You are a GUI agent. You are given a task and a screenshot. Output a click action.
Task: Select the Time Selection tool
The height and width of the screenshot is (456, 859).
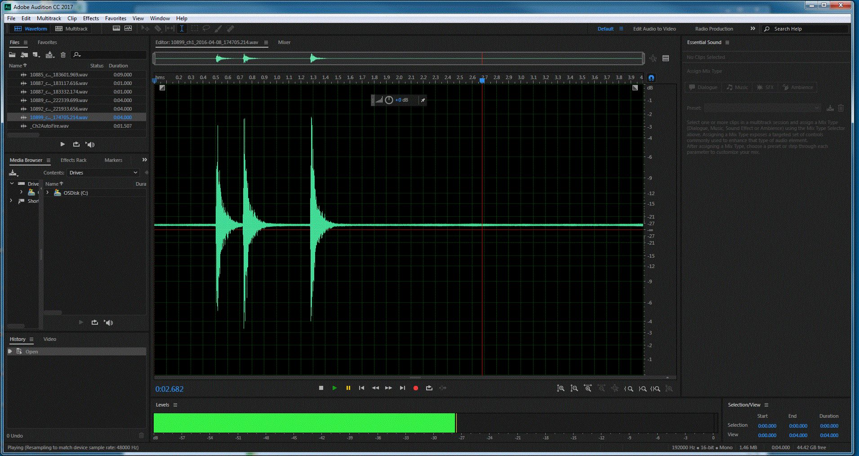(x=182, y=29)
